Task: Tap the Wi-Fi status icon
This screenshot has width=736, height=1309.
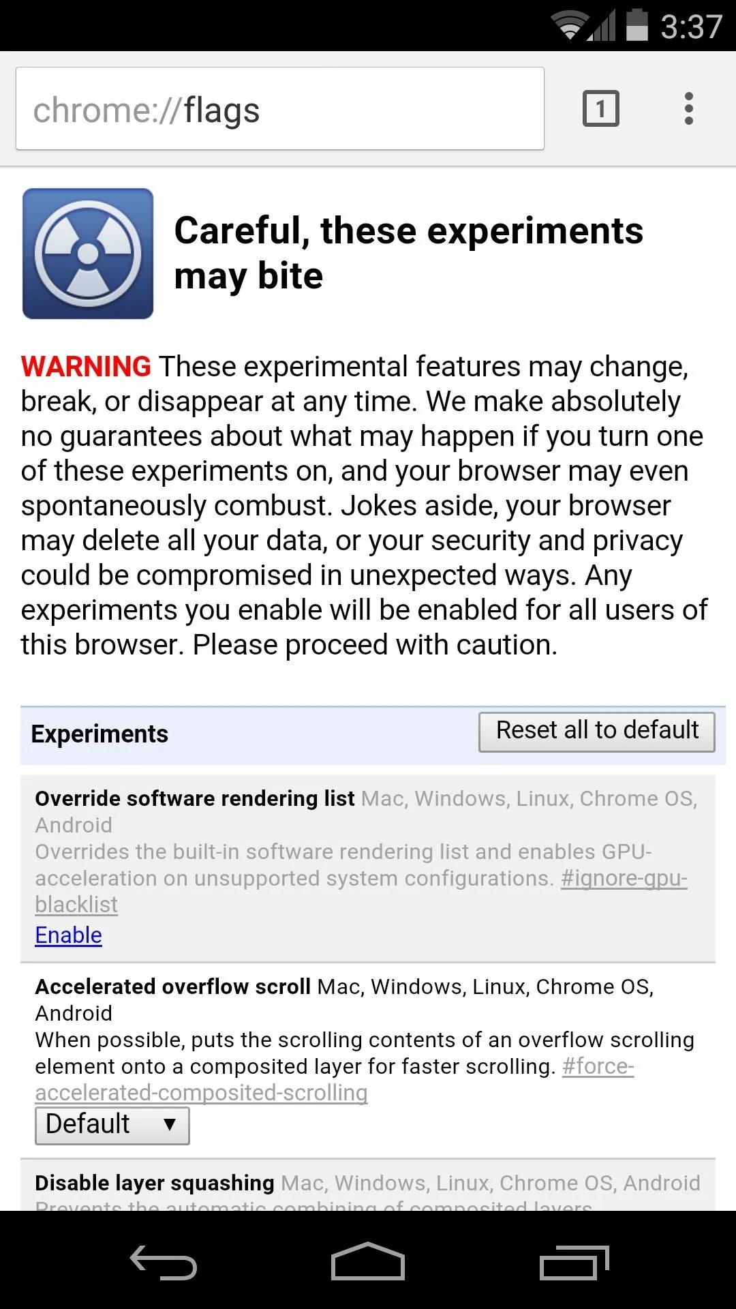Action: [570, 26]
